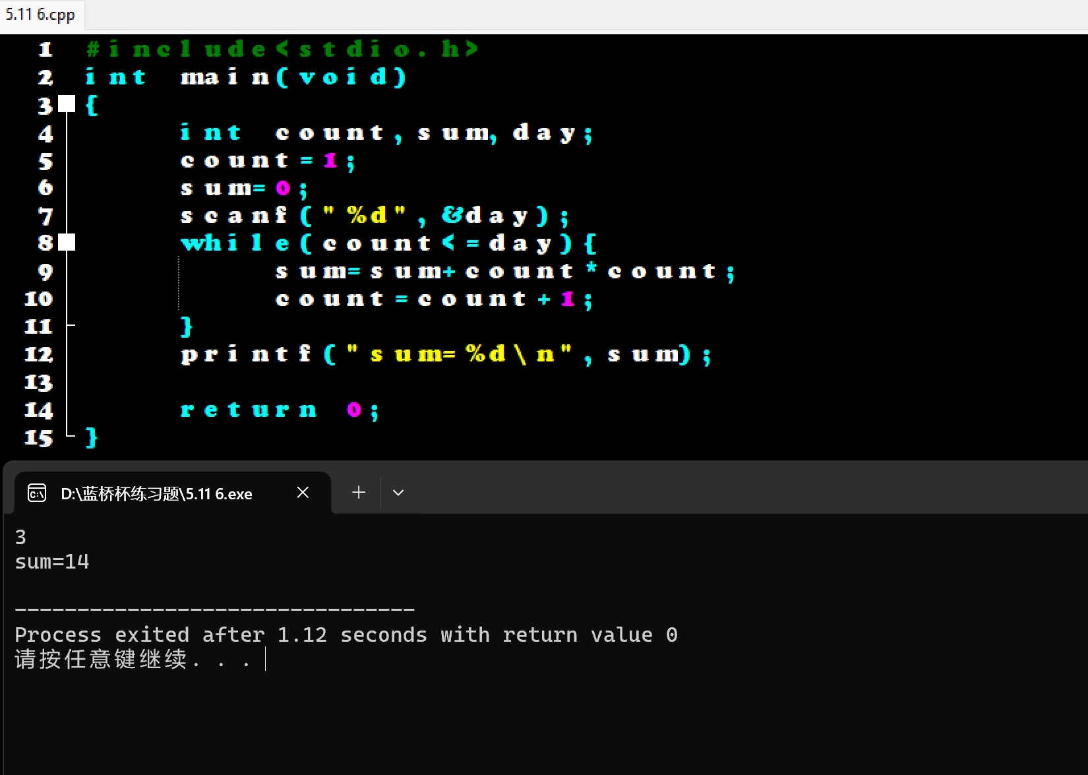Click the closing brace on line 11
This screenshot has height=775, width=1088.
tap(187, 326)
